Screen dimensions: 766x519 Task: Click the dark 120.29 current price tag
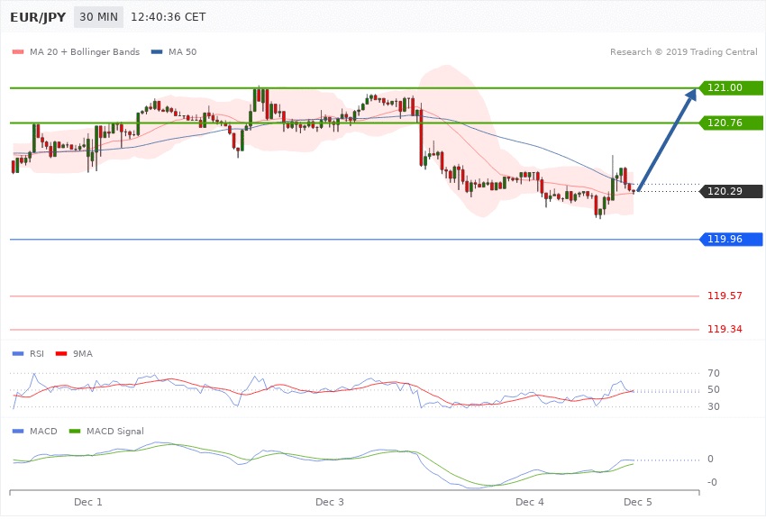pos(731,191)
